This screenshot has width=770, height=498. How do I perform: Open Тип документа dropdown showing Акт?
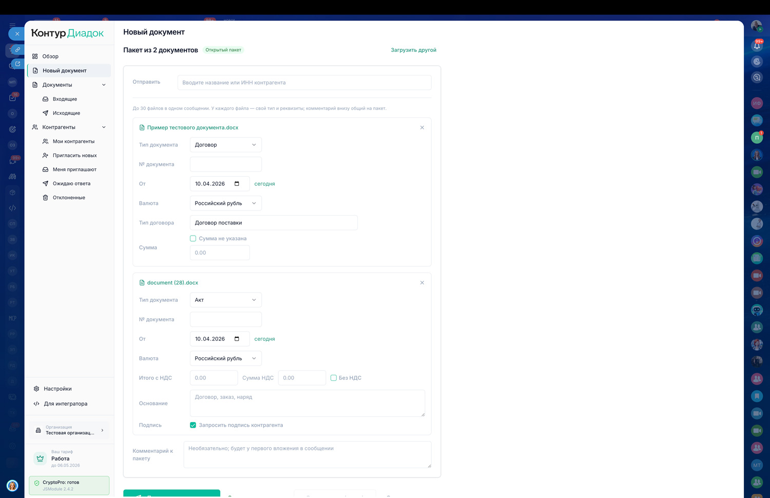pos(225,300)
